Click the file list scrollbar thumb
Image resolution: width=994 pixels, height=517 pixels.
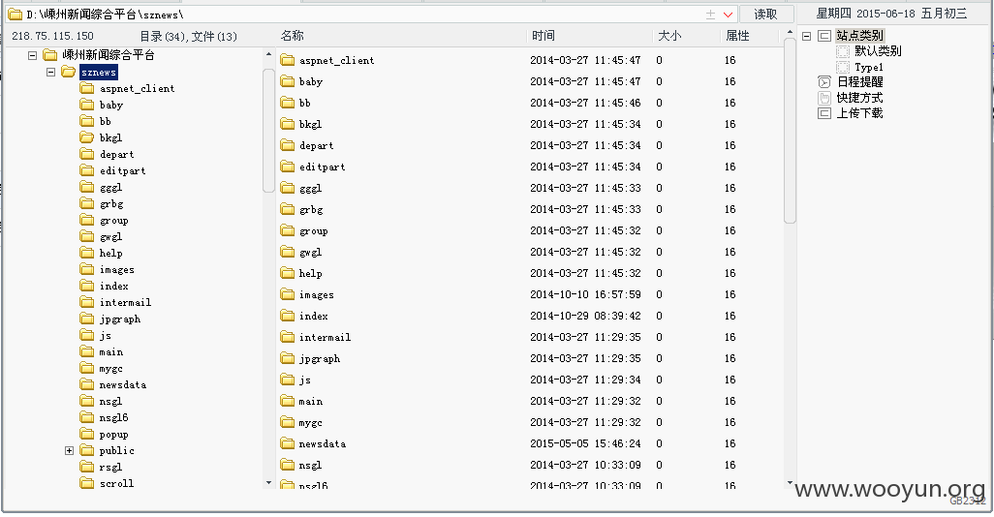pos(790,131)
